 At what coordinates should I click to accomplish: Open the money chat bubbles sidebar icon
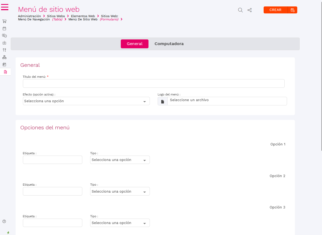(4, 35)
